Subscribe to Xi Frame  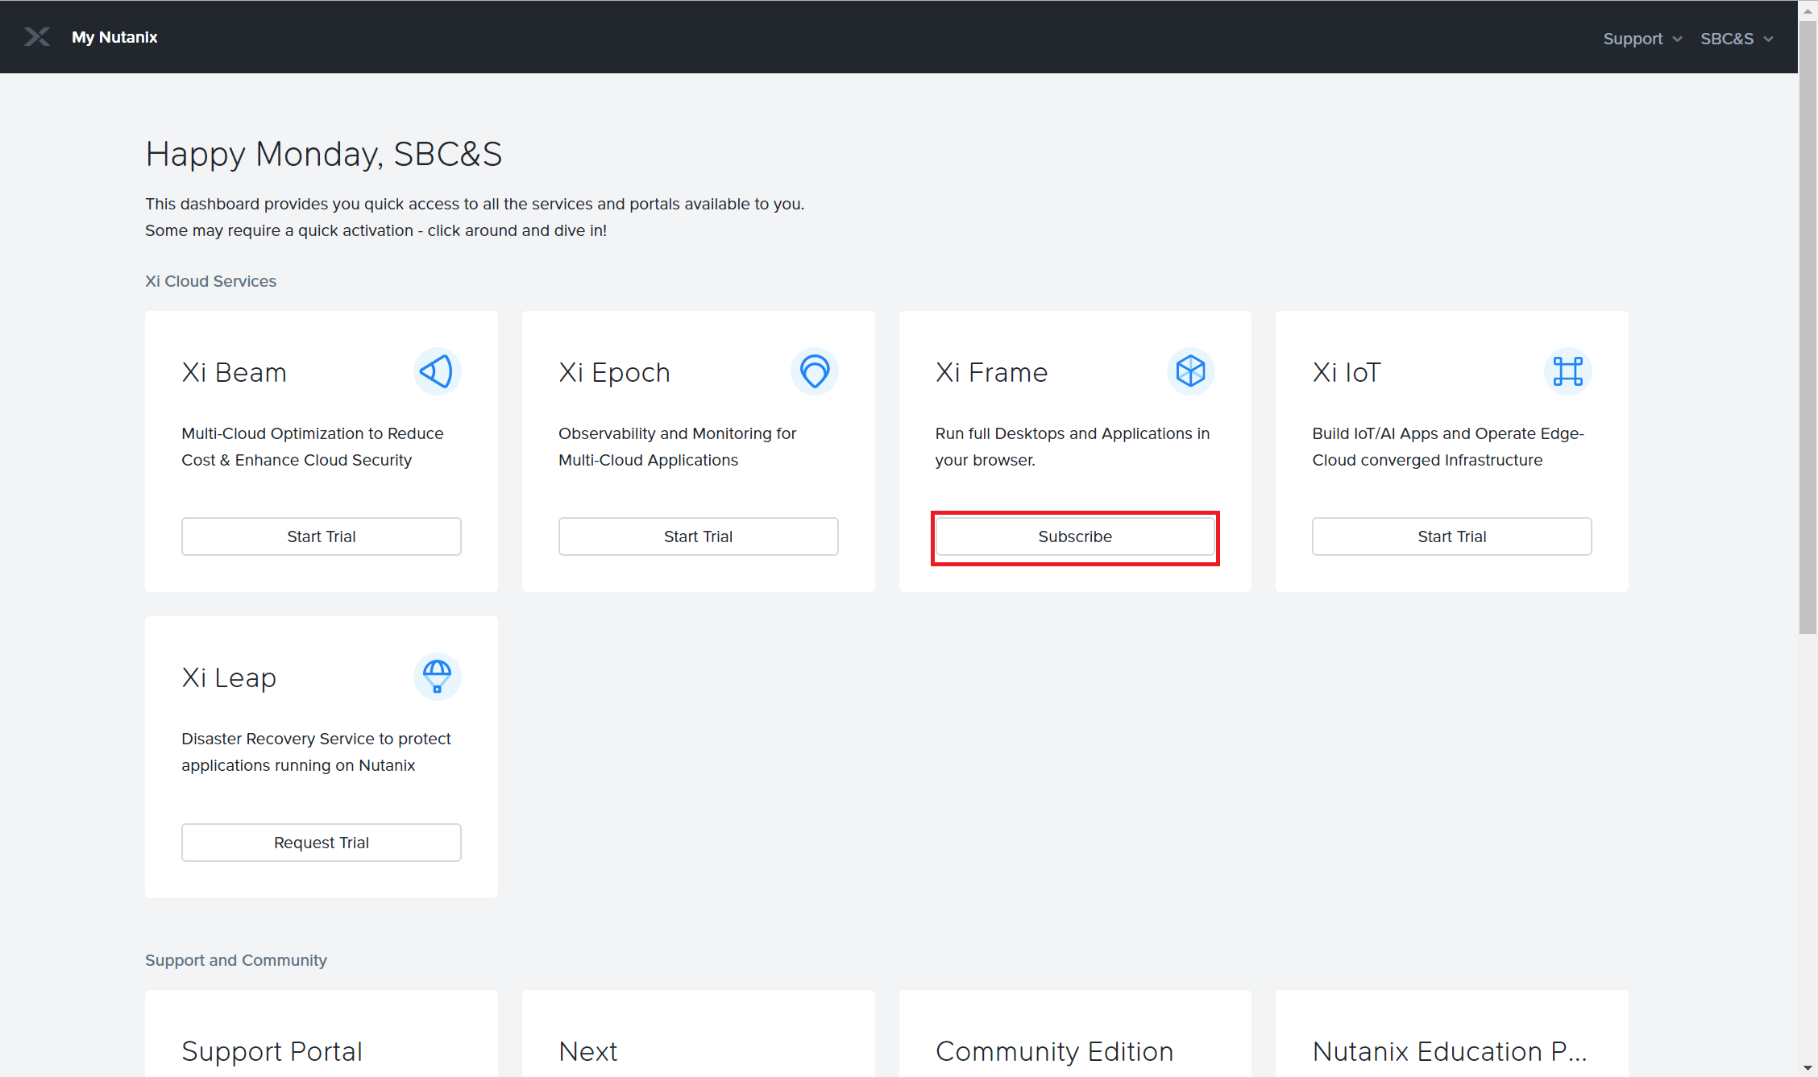[1074, 536]
